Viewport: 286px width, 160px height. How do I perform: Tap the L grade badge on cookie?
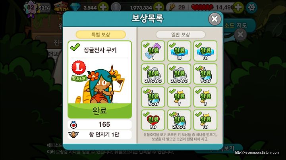[79, 68]
